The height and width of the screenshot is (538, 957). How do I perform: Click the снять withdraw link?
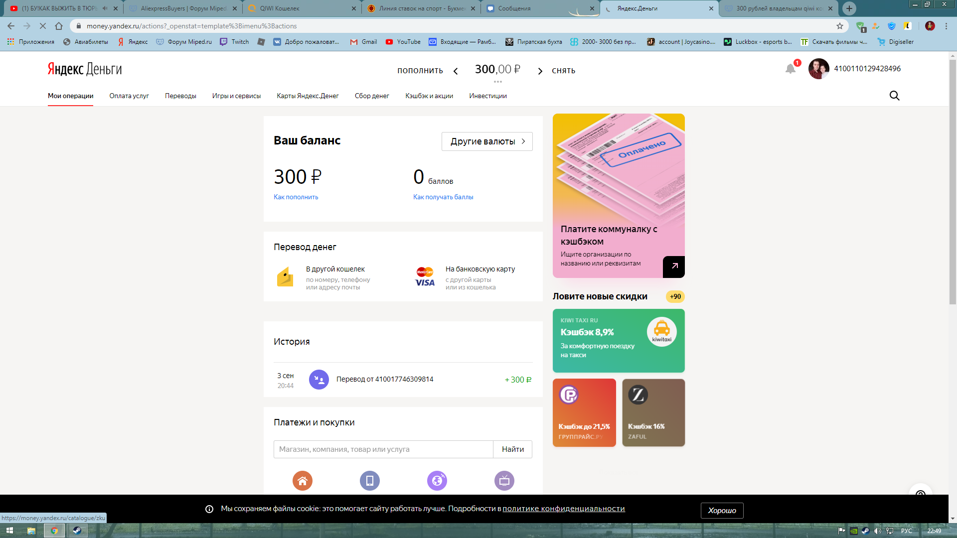pos(564,71)
